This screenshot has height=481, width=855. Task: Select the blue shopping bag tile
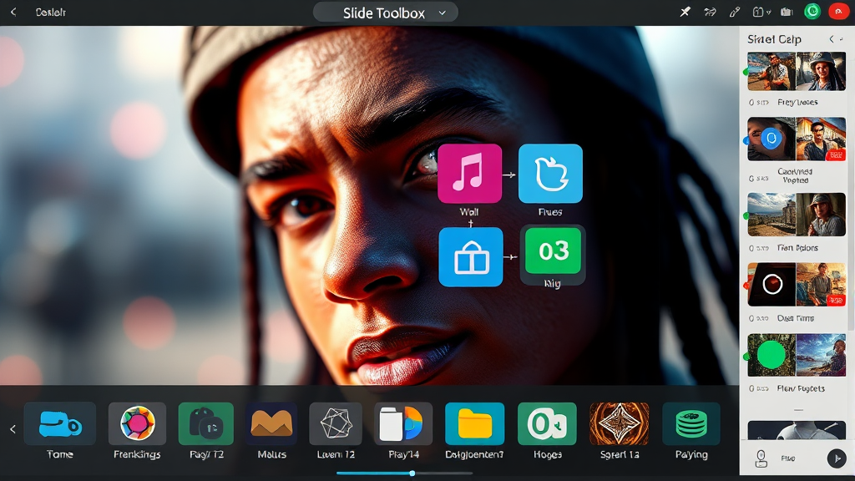[x=471, y=257]
